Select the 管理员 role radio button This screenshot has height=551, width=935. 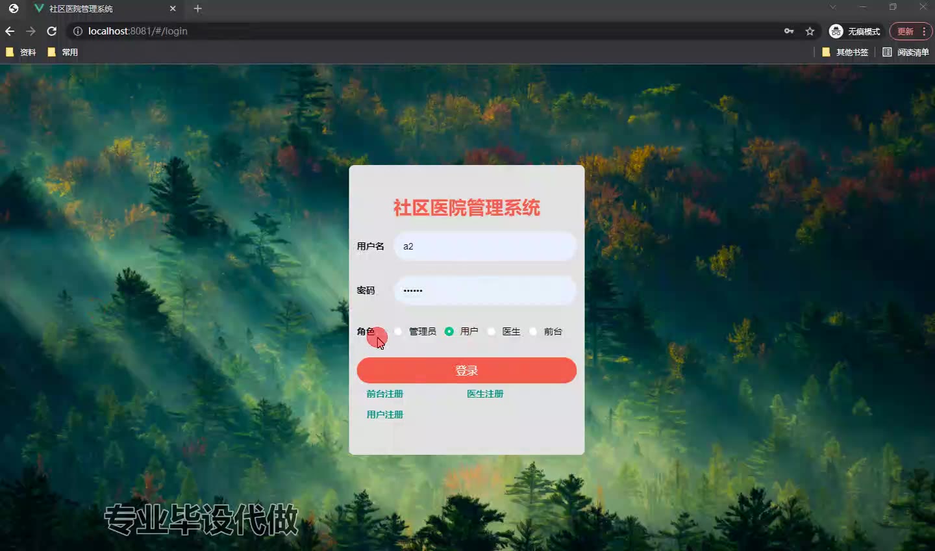397,331
